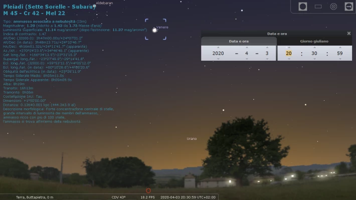Viewport: 356px width, 200px height.
Task: Increase the seconds 59 with up arrow
Action: (x=340, y=48)
